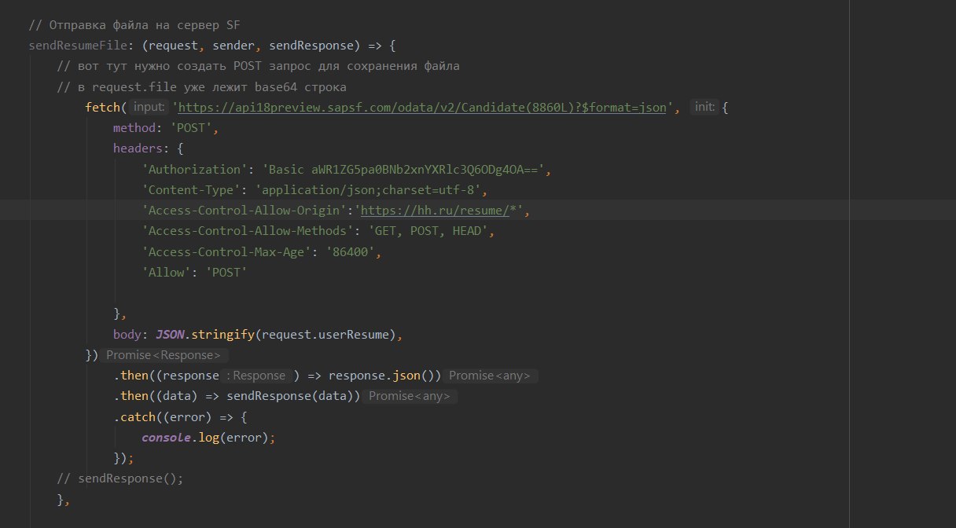
Task: Click the comment about creating POST request
Action: [x=258, y=66]
